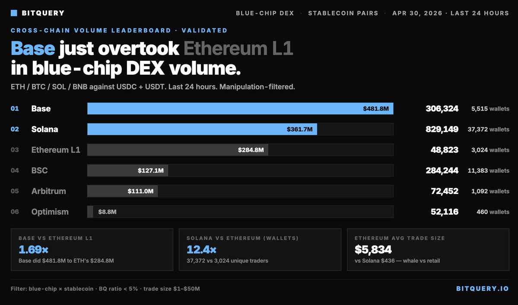
Task: Click the 37,372 wallets value in the Solana row
Action: tap(488, 129)
